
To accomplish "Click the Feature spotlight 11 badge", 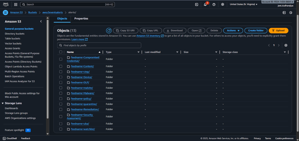I will pos(28,130).
